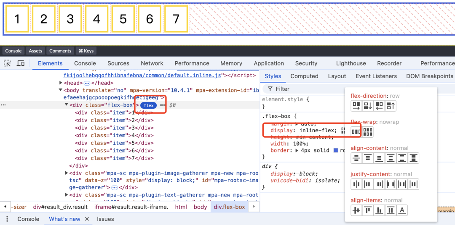Click flex item box numbered 7
455x225 pixels.
pos(176,19)
